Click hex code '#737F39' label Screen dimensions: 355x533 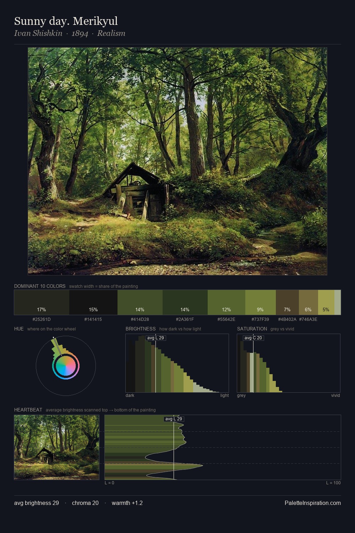point(260,319)
